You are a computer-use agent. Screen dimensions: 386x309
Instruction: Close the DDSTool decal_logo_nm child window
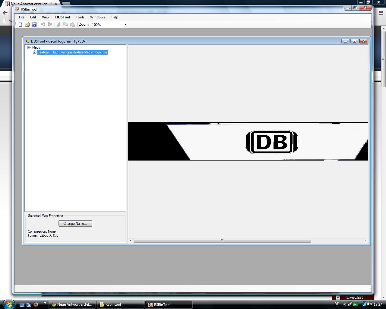point(364,41)
